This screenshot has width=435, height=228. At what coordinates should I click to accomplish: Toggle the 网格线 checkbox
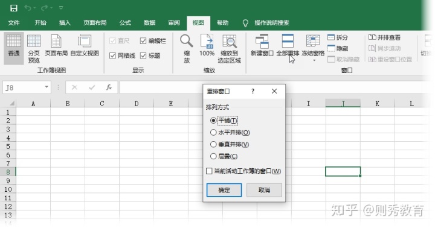[112, 55]
